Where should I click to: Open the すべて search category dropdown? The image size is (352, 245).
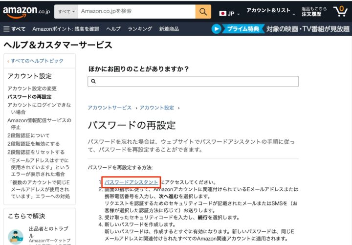point(66,11)
